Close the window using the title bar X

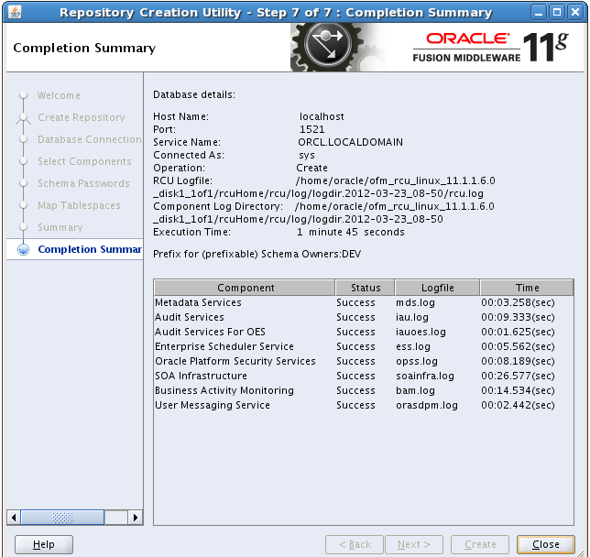click(x=575, y=13)
